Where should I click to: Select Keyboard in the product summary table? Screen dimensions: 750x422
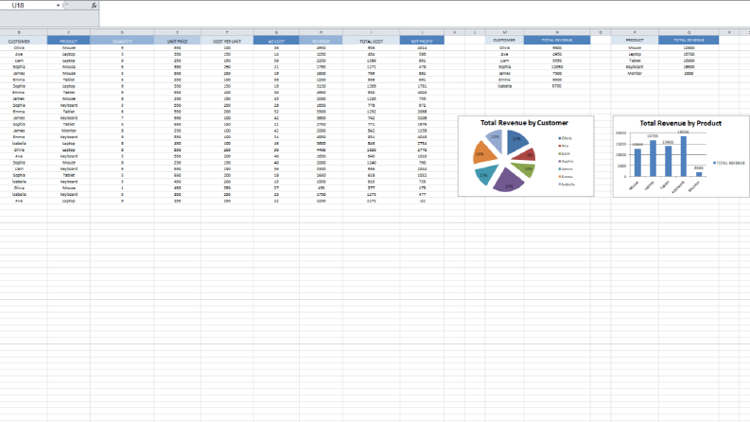(635, 67)
